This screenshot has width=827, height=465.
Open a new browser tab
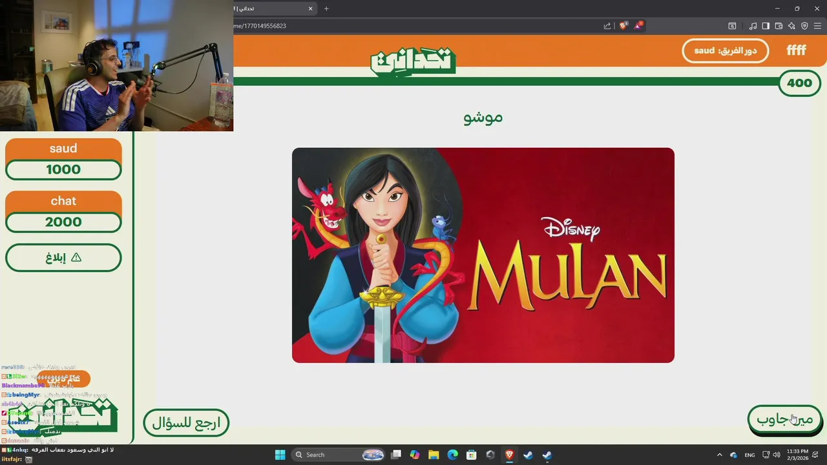[x=326, y=8]
